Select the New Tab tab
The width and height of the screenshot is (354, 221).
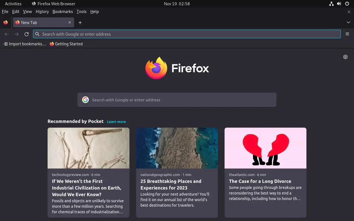43,23
